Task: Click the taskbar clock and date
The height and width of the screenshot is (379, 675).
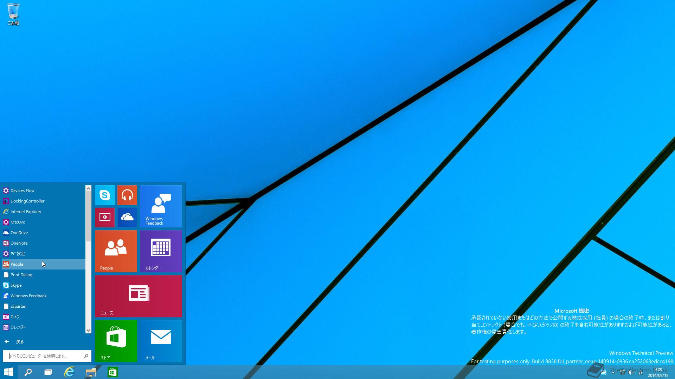Action: coord(658,372)
